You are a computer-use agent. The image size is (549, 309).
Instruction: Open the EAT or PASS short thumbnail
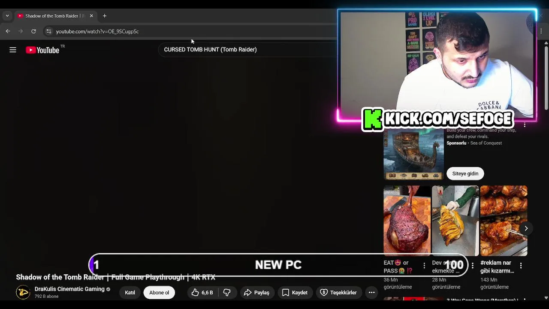407,221
